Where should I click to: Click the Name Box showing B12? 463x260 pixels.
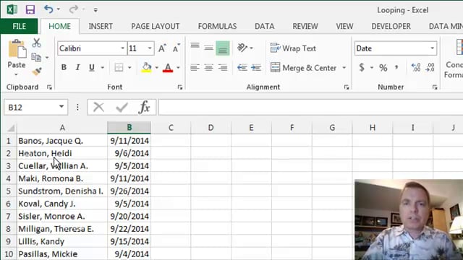pyautogui.click(x=35, y=107)
